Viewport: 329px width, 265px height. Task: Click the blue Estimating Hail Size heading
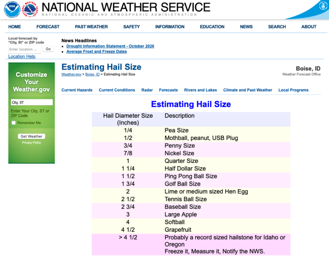pyautogui.click(x=191, y=104)
